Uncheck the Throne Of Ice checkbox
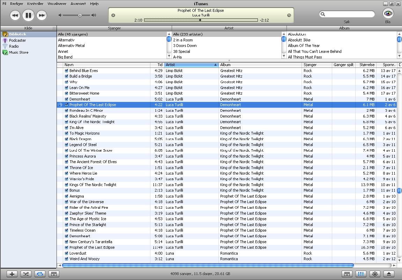This screenshot has width=402, height=280. coord(66,168)
